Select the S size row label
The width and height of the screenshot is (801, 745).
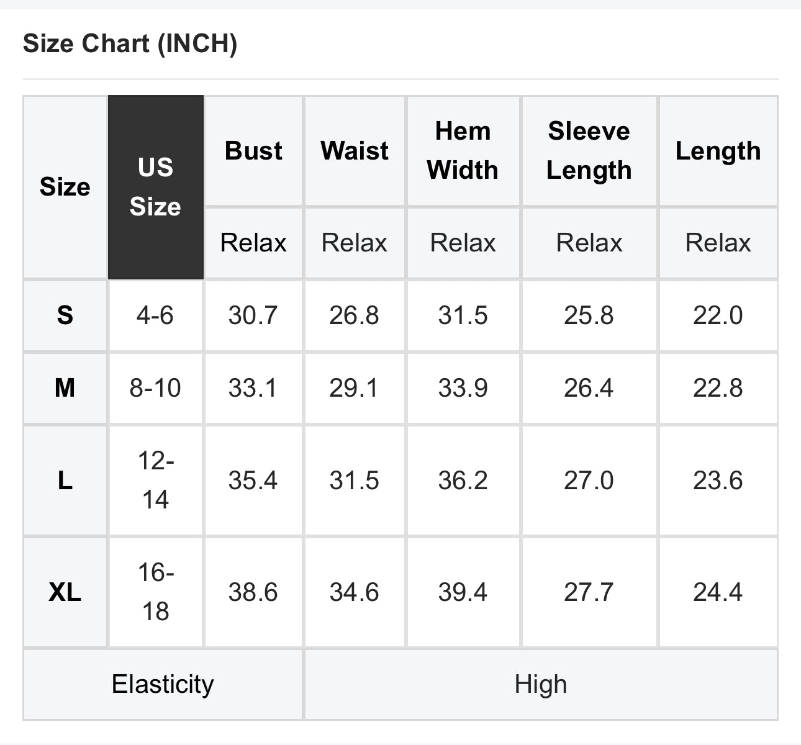click(x=65, y=315)
